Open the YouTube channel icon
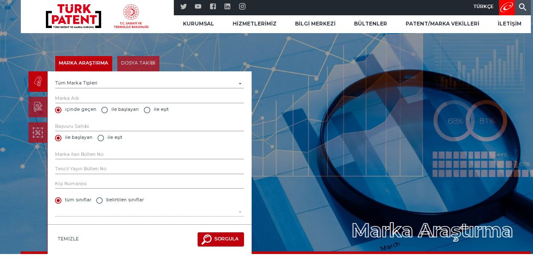This screenshot has width=533, height=271. tap(198, 6)
